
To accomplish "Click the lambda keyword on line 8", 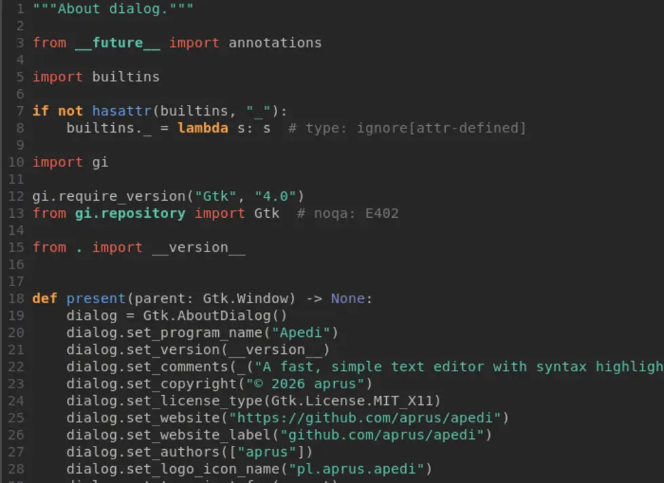I will click(203, 128).
